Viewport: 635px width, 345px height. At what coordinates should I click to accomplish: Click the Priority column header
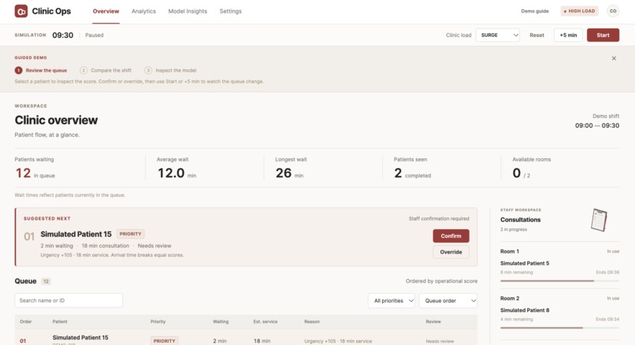(158, 321)
